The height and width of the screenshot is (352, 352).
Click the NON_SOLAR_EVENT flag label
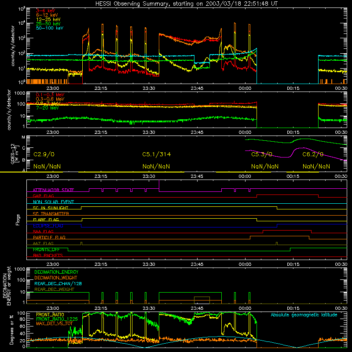(53, 202)
